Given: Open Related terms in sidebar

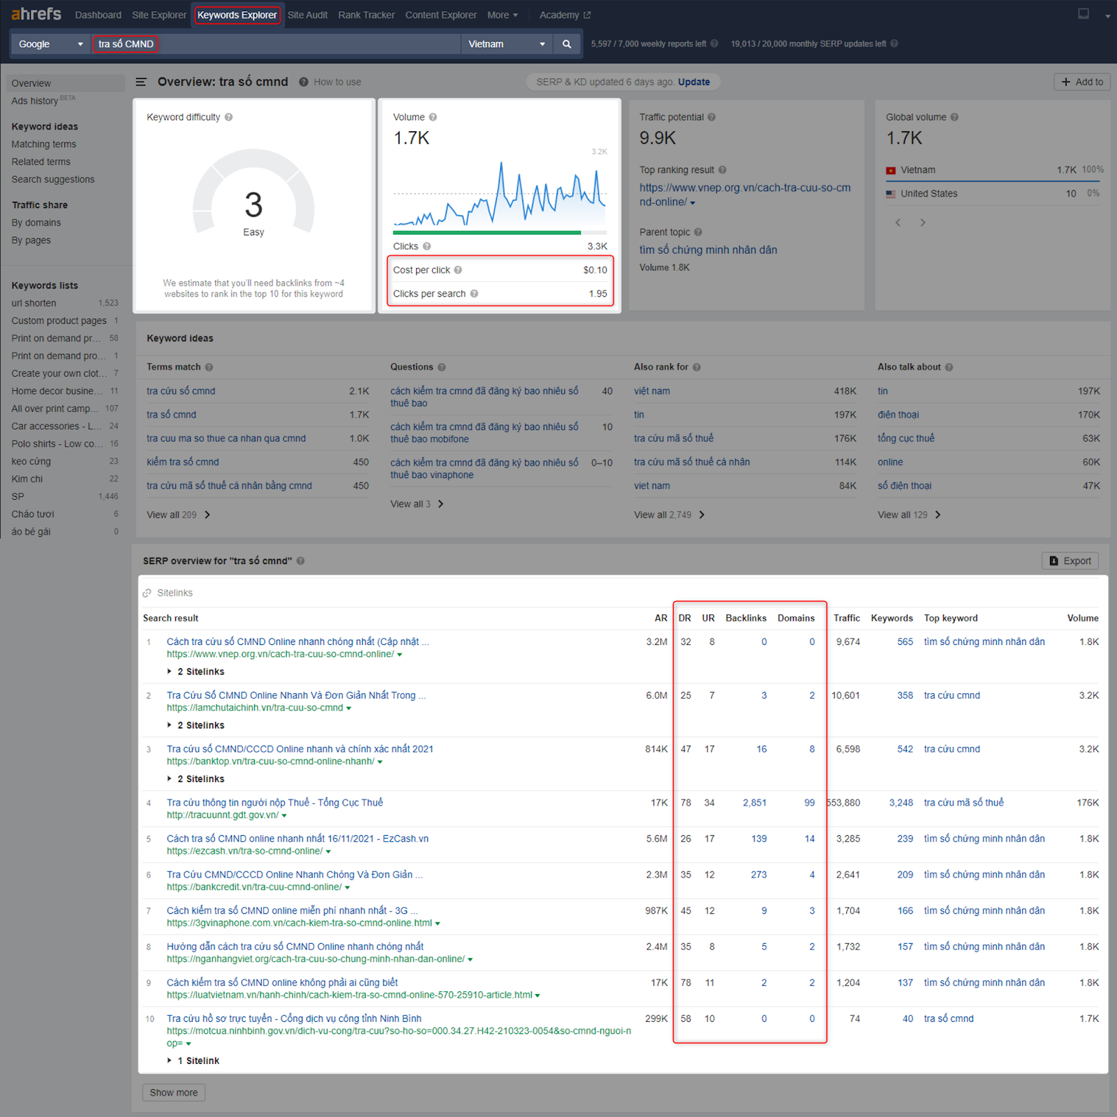Looking at the screenshot, I should click(x=41, y=162).
